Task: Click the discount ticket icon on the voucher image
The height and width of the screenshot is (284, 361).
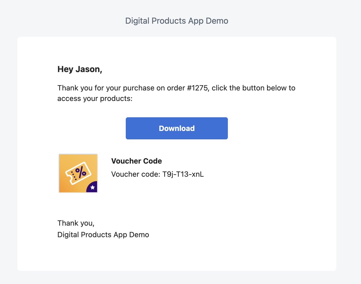Action: [78, 173]
